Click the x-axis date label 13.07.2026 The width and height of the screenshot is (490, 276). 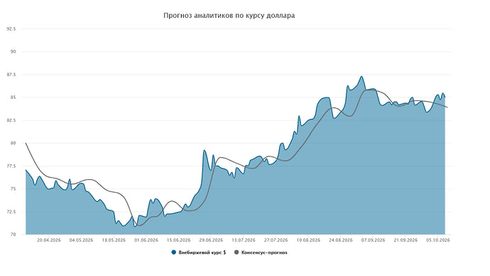click(244, 240)
